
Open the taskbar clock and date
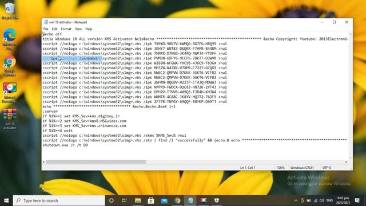(x=343, y=200)
